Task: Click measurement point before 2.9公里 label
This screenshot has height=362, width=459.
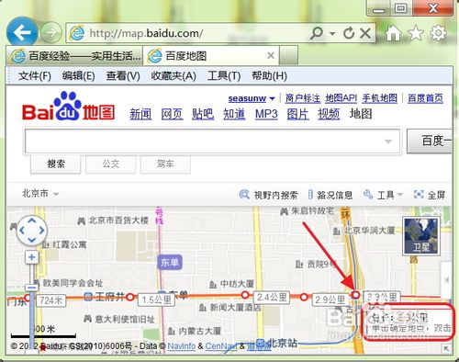Action: pyautogui.click(x=304, y=297)
